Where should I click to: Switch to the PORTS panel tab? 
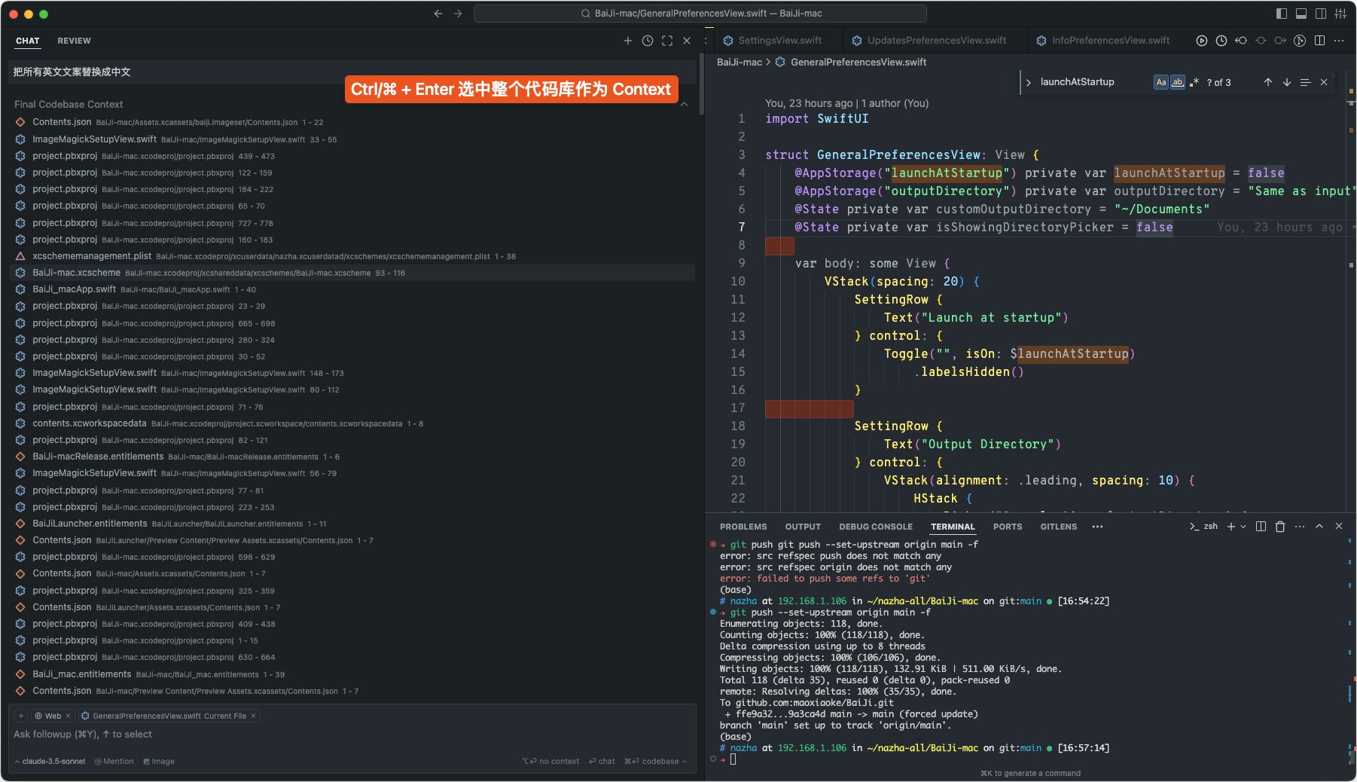[1008, 527]
